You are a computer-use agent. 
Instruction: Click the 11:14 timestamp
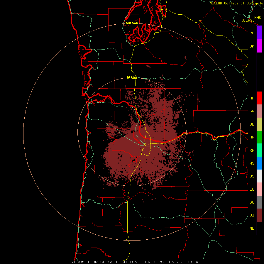[x=192, y=262]
